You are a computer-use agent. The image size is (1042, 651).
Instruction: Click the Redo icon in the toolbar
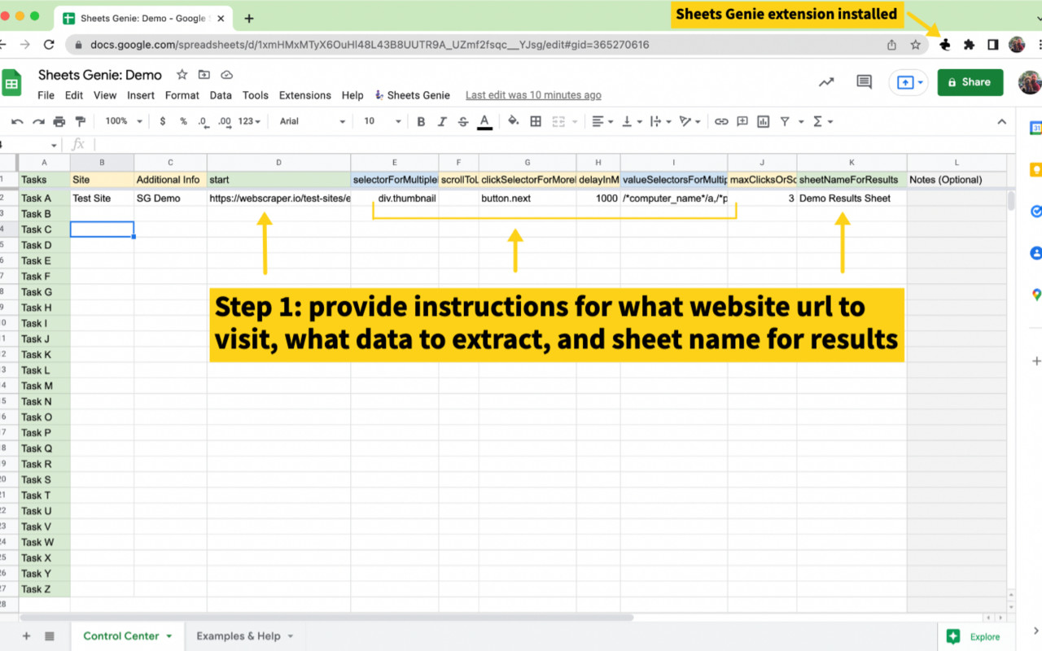click(38, 121)
